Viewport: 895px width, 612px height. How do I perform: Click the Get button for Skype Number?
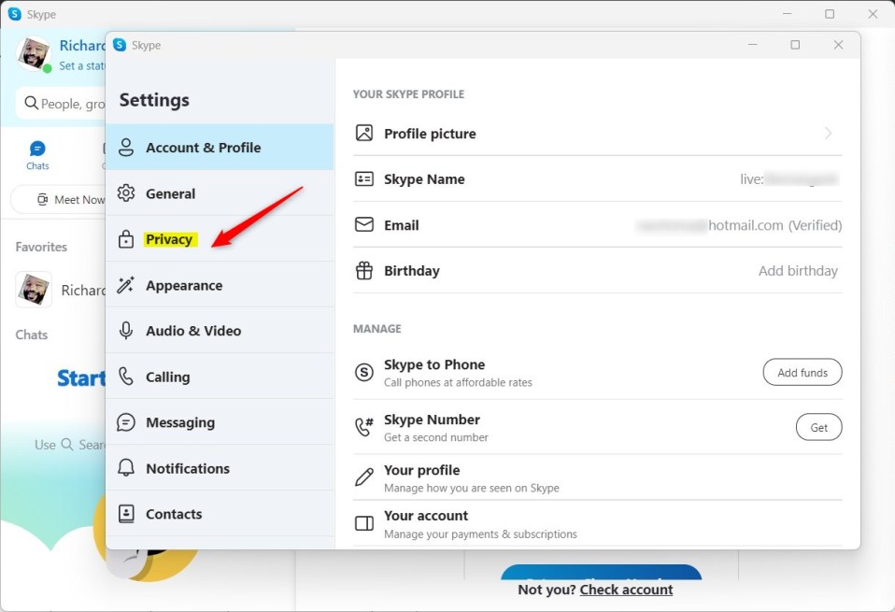pyautogui.click(x=819, y=427)
